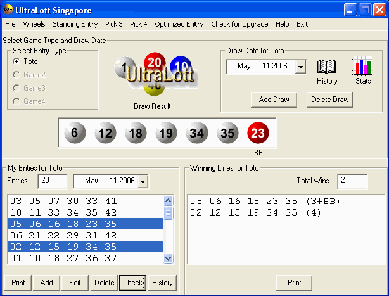Click year 2006 in My Entries date

pyautogui.click(x=127, y=181)
